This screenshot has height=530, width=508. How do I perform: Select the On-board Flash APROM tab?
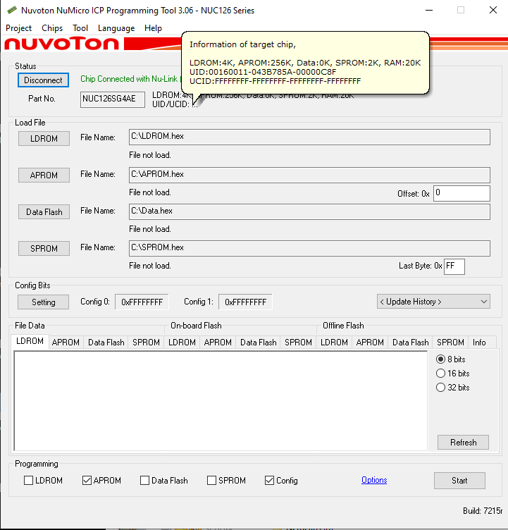pos(218,343)
